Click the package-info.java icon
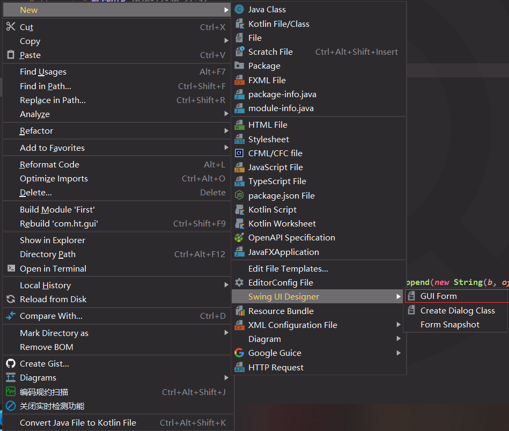 tap(239, 94)
